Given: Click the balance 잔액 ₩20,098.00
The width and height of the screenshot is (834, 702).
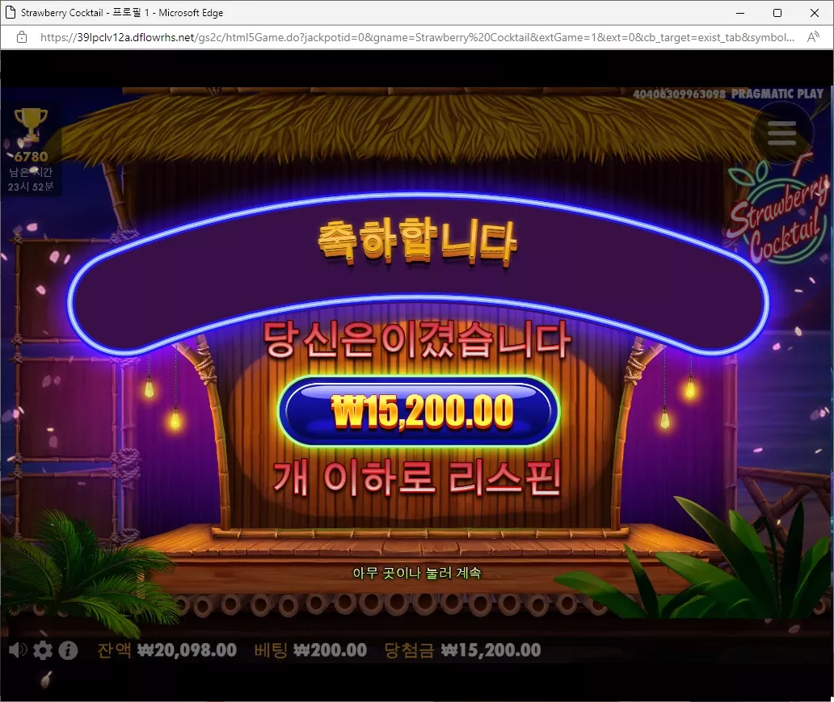Looking at the screenshot, I should click(x=167, y=649).
